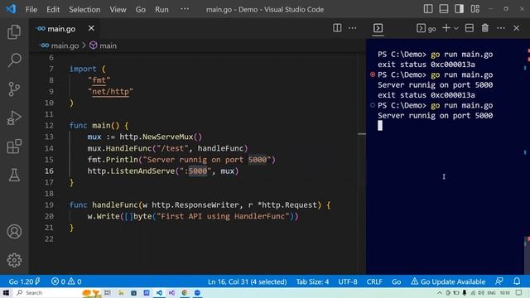Close the main.go editor tab

coord(91,28)
